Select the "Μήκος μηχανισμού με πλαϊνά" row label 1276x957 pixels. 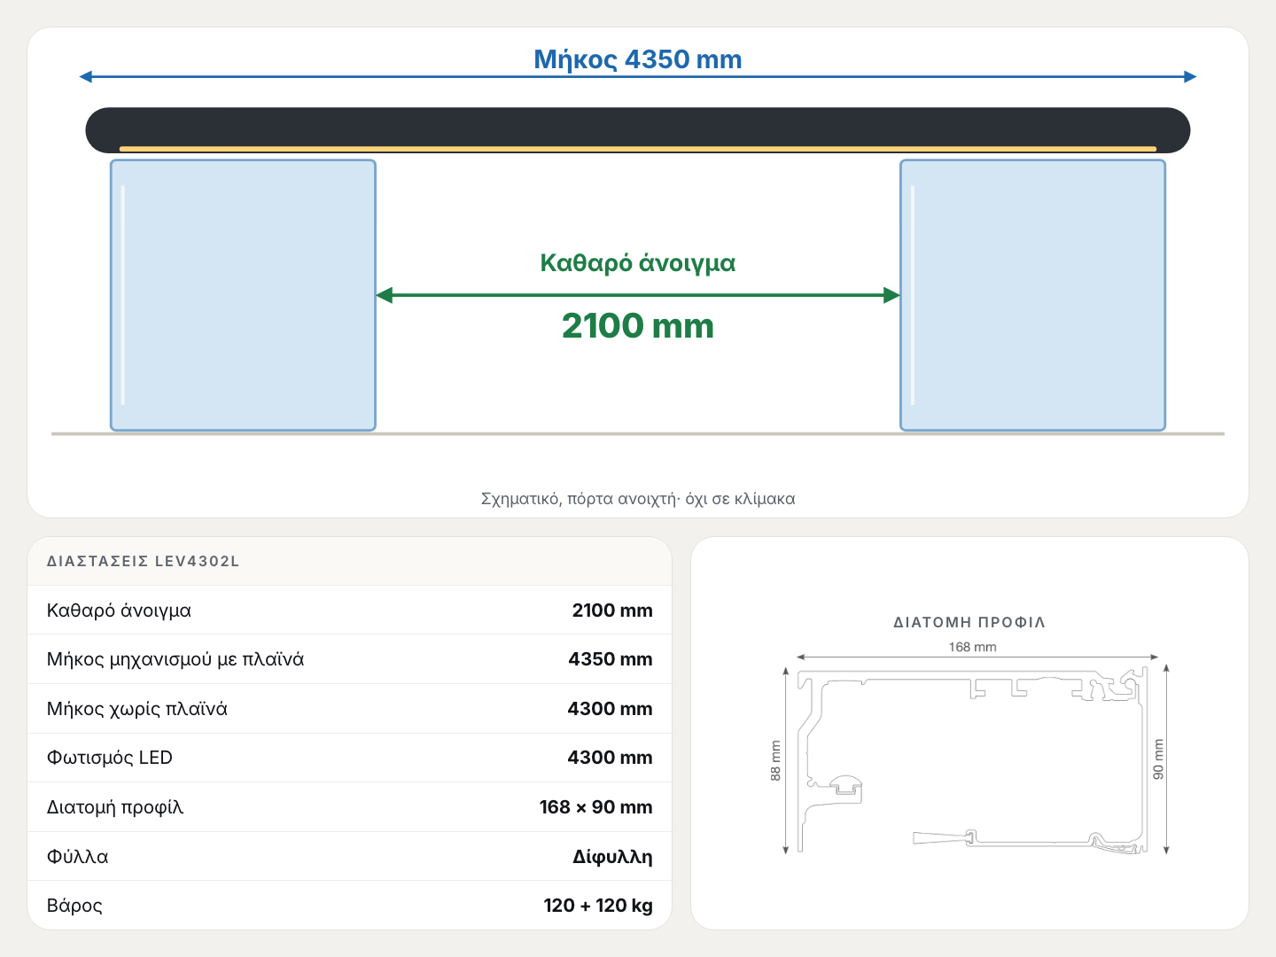175,659
